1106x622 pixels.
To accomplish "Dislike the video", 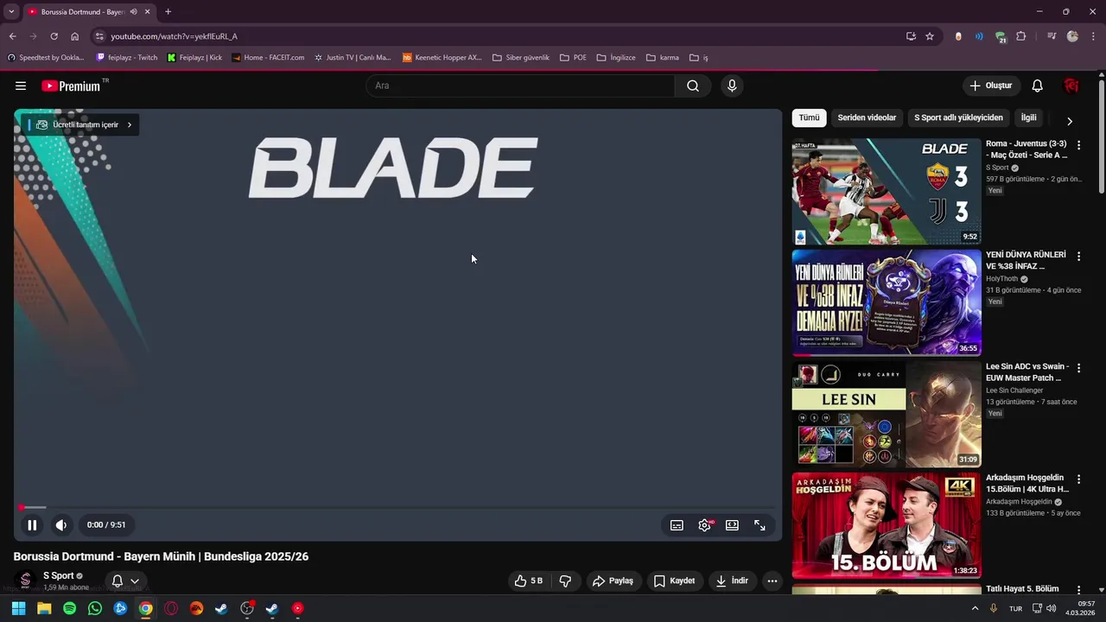I will [565, 581].
